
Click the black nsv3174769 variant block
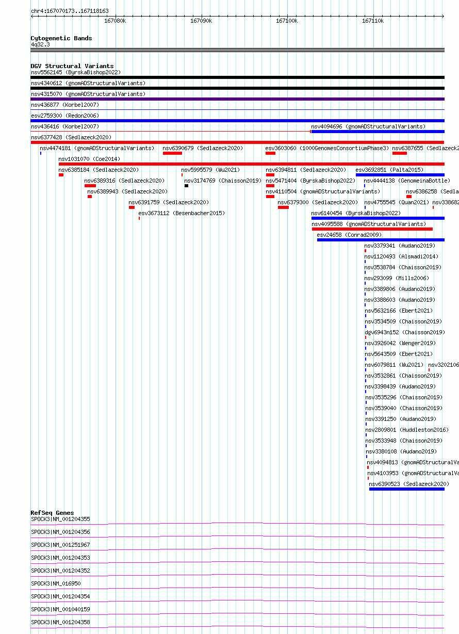click(186, 185)
